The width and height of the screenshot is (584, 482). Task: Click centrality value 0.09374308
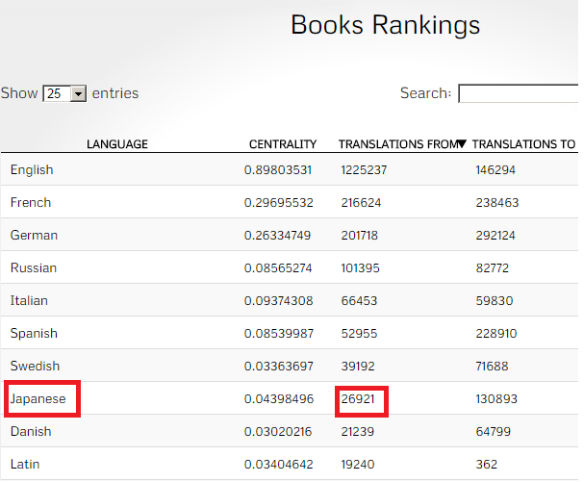coord(279,301)
